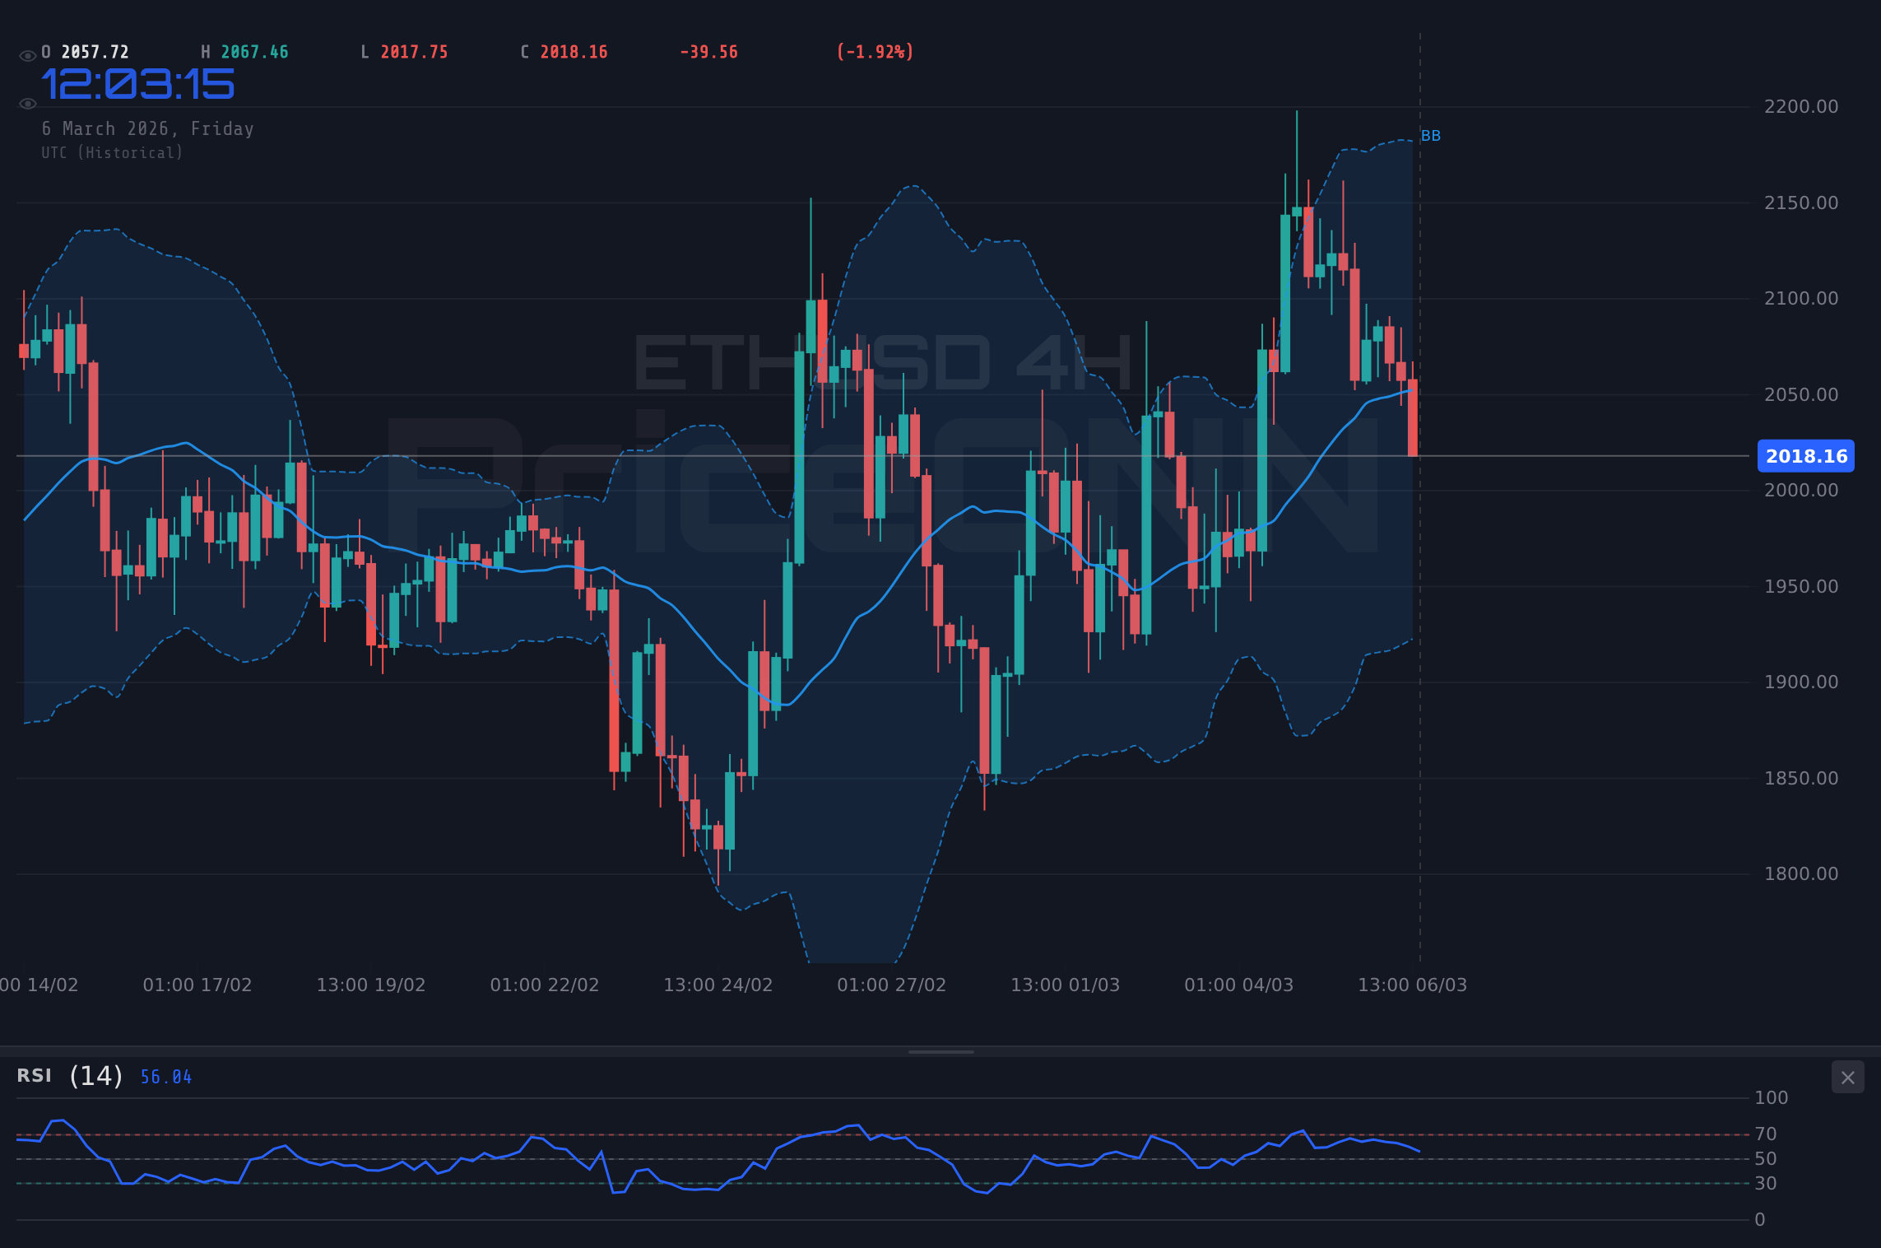This screenshot has width=1881, height=1248.
Task: Click the close price value 2018.16
Action: pyautogui.click(x=574, y=52)
